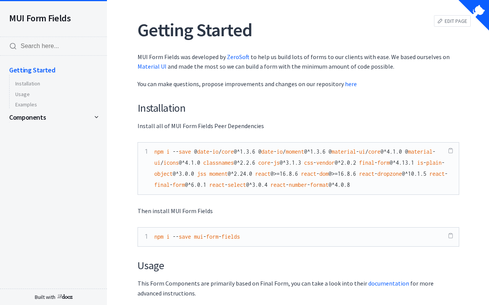Click the pencil icon on Edit Page

click(x=440, y=21)
